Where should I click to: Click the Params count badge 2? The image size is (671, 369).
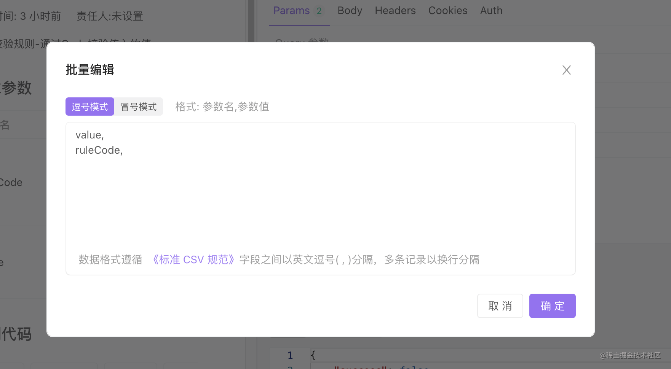[x=319, y=11]
